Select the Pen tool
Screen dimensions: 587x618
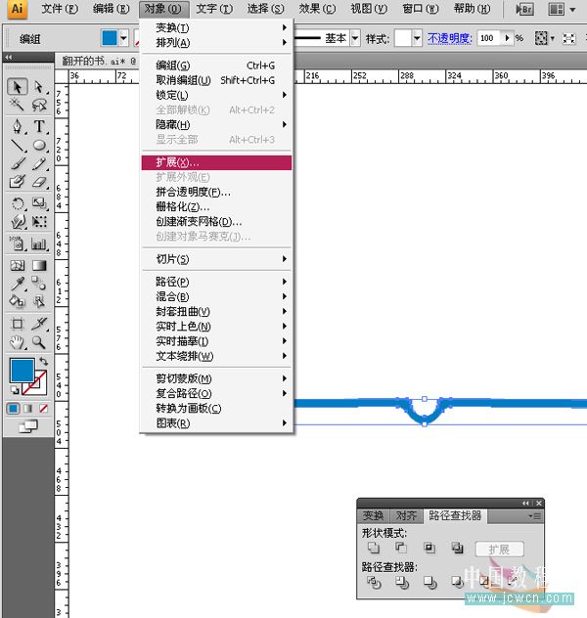tap(17, 126)
